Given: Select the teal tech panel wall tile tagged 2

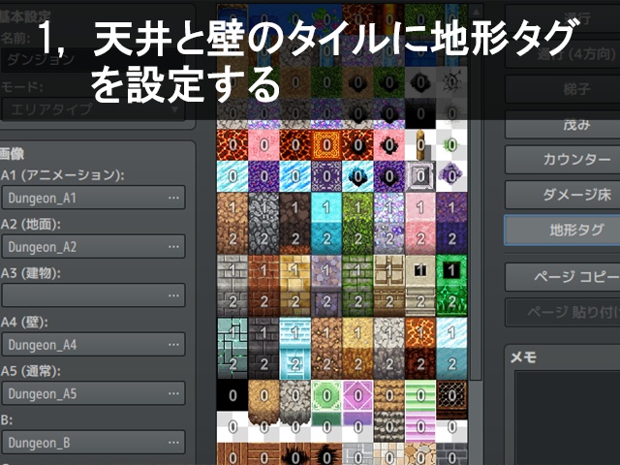Looking at the screenshot, I should click(x=232, y=364).
